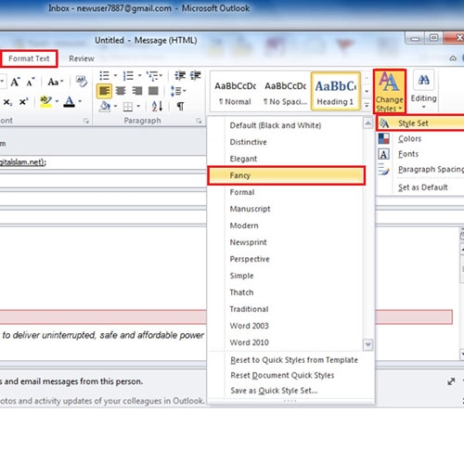Toggle show paragraph marks

(180, 107)
